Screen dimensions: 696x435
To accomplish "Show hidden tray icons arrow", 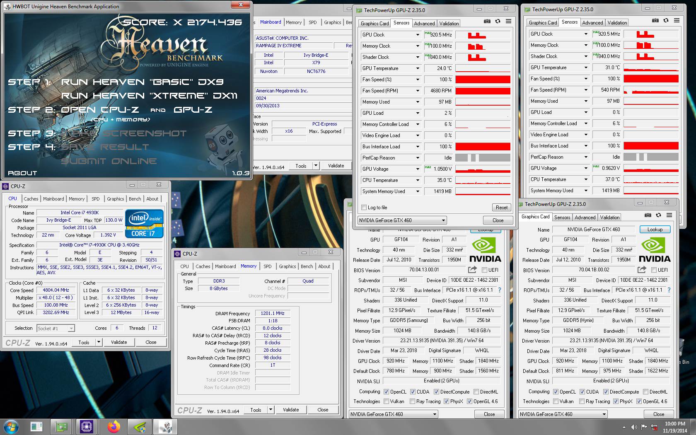I will 624,427.
